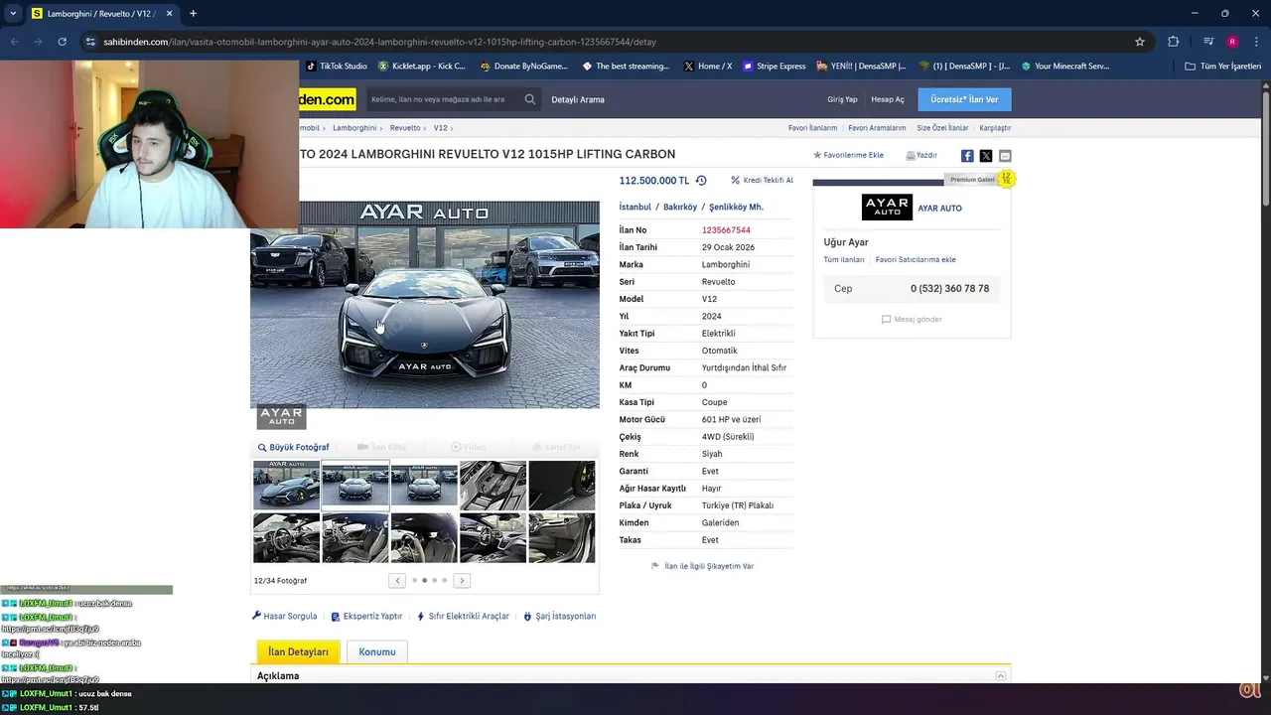Click Ücretsiz İlan Ver button
Viewport: 1271px width, 715px height.
[x=964, y=99]
